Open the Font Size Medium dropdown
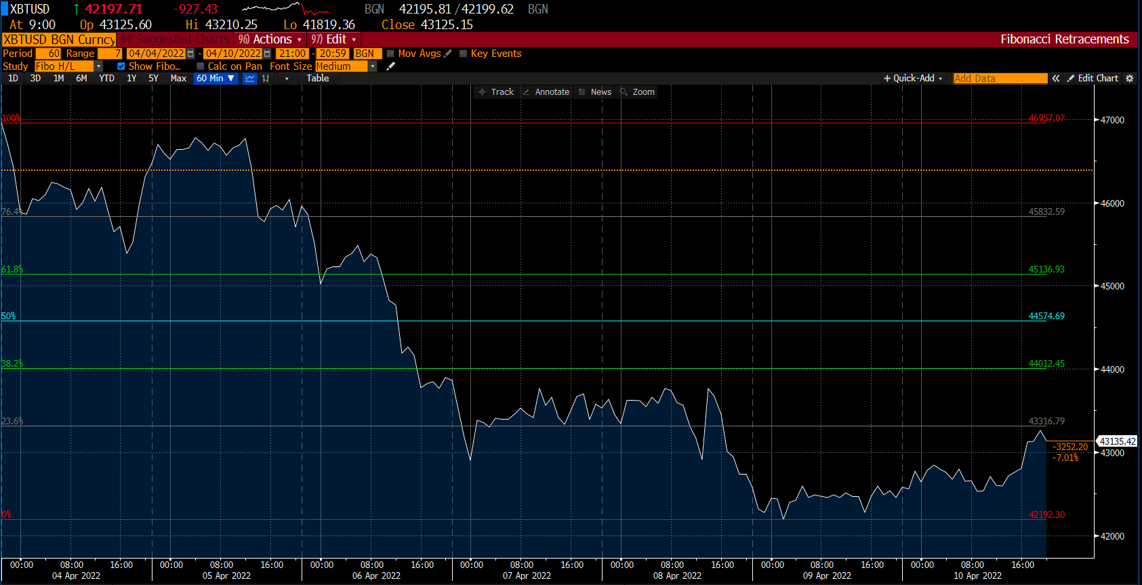1142x585 pixels. click(x=372, y=66)
